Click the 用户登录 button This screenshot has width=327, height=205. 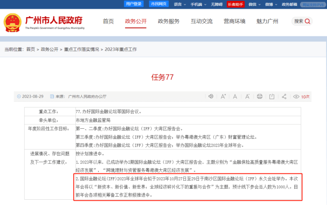click(x=134, y=4)
